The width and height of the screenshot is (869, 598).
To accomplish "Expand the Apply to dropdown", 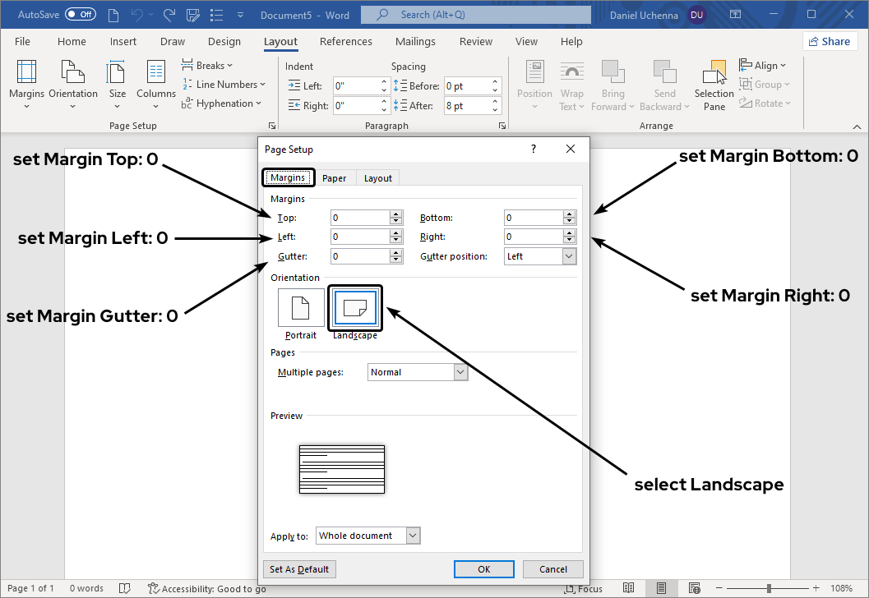I will point(413,536).
